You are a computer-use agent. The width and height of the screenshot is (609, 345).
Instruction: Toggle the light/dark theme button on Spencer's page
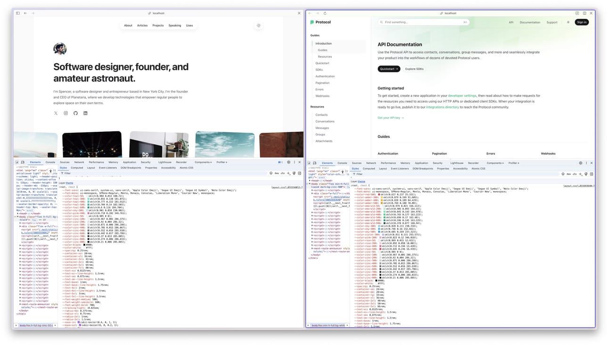pyautogui.click(x=258, y=25)
